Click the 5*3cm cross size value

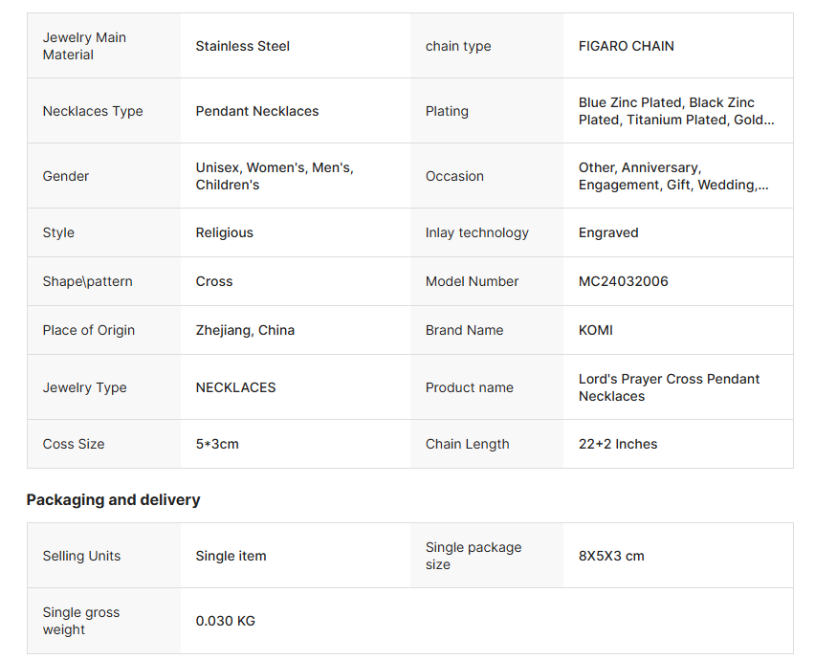point(217,444)
